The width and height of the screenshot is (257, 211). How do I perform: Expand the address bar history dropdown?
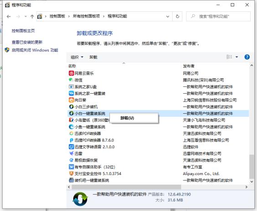[x=168, y=16]
